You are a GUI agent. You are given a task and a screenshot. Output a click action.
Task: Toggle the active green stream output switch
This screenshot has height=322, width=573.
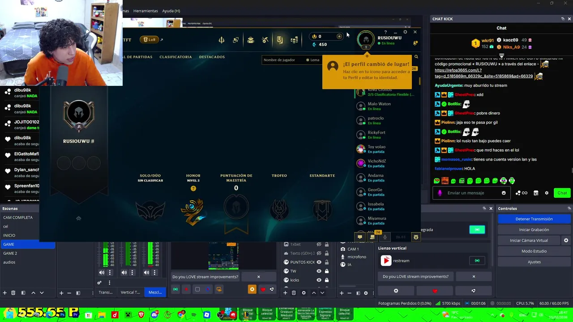[x=477, y=229]
